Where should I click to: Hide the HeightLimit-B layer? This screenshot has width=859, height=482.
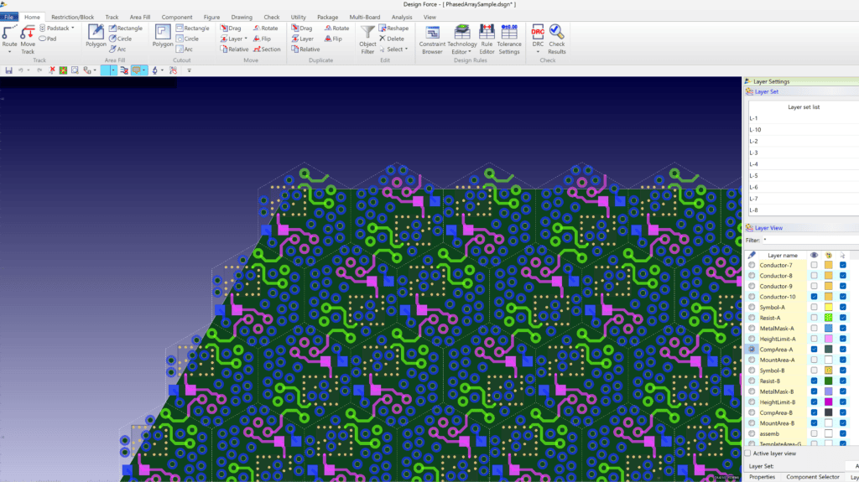814,402
